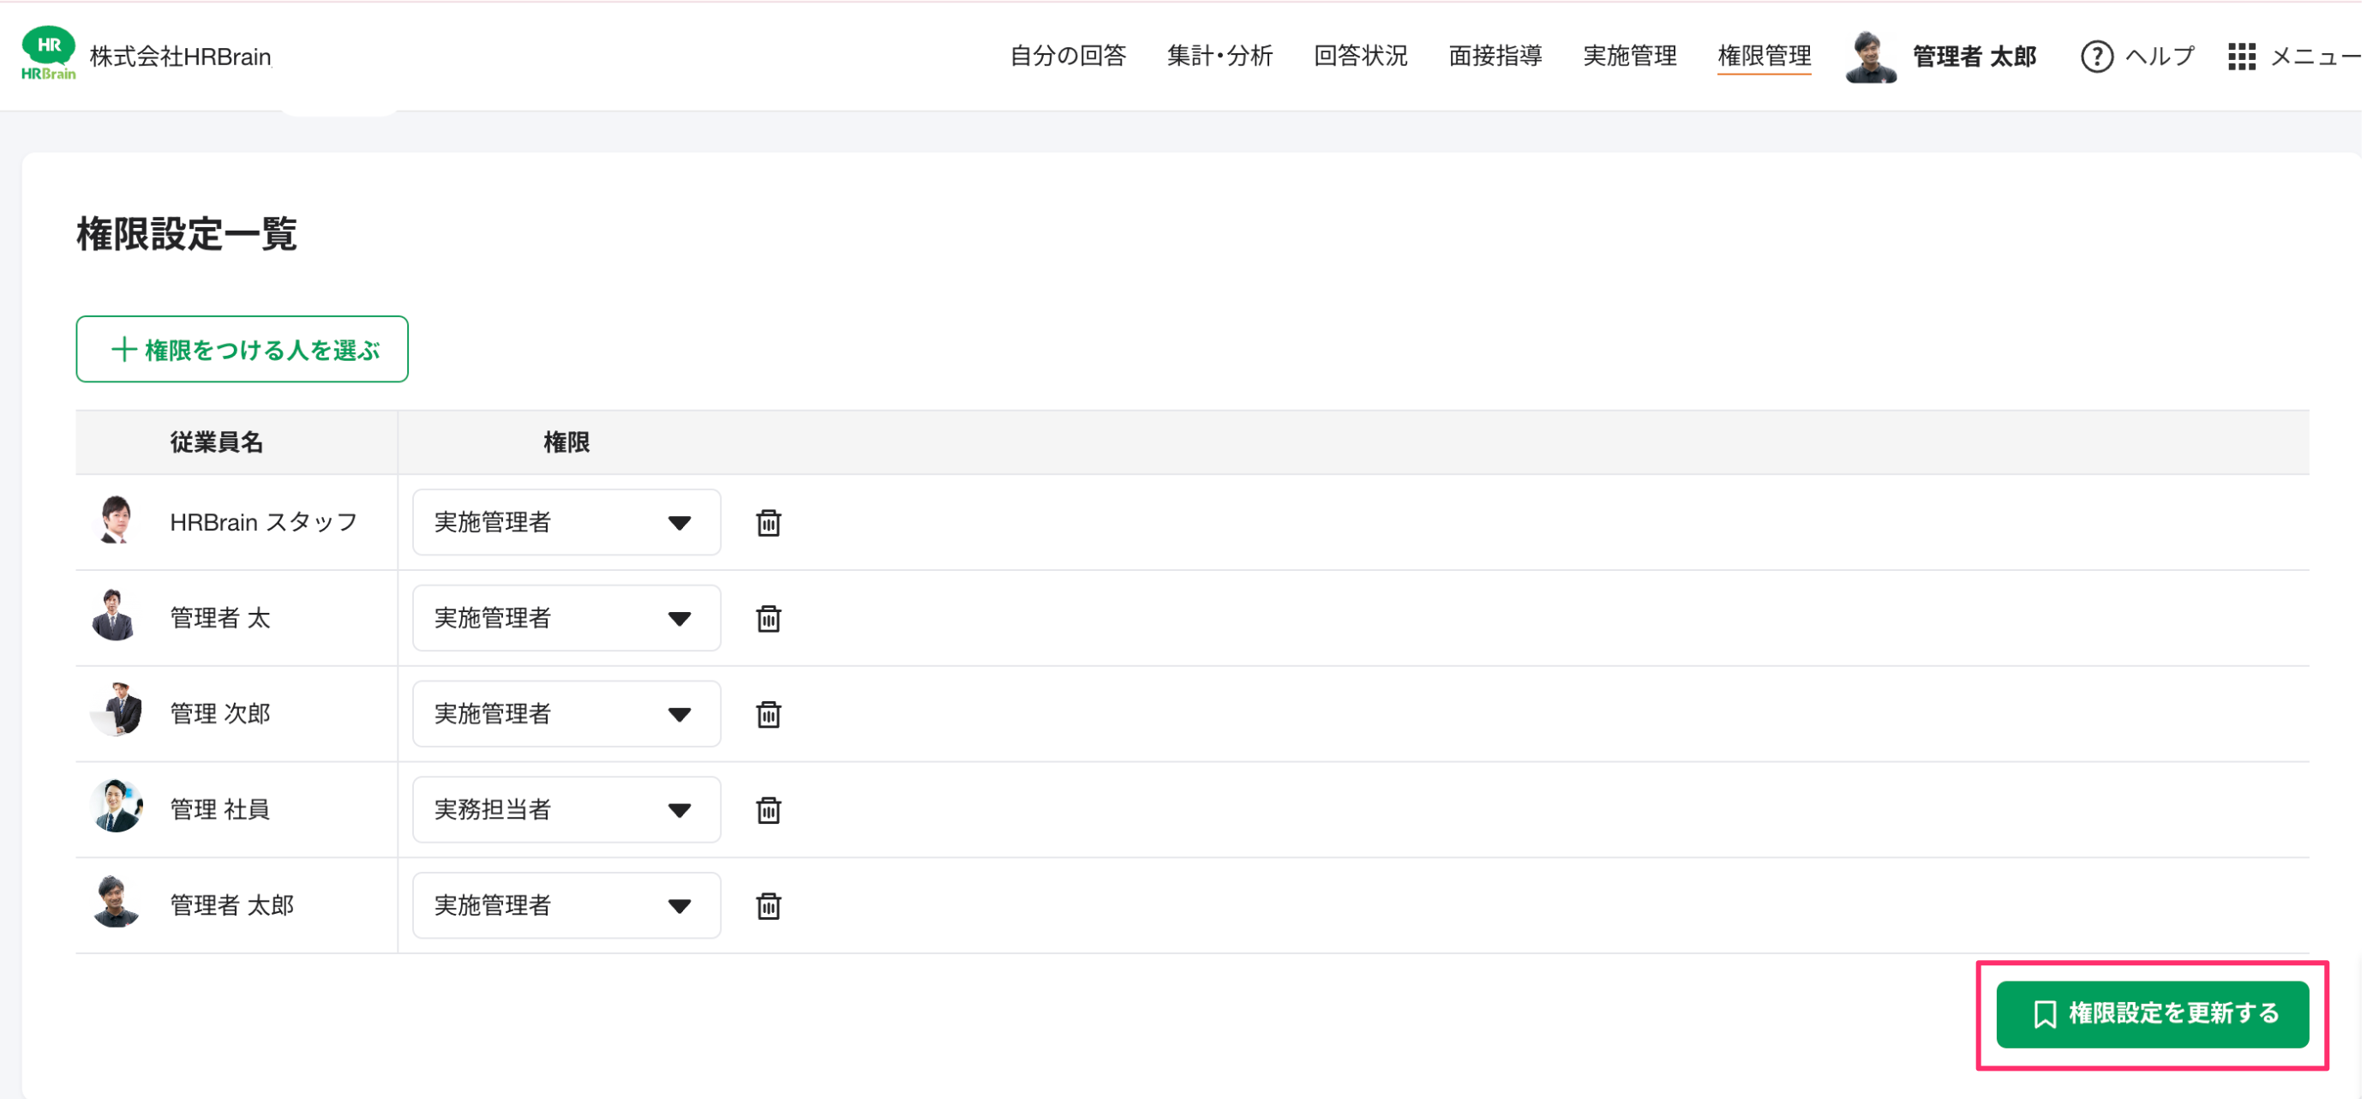
Task: Open 実務担当者 dropdown for 管理 社員
Action: click(566, 808)
